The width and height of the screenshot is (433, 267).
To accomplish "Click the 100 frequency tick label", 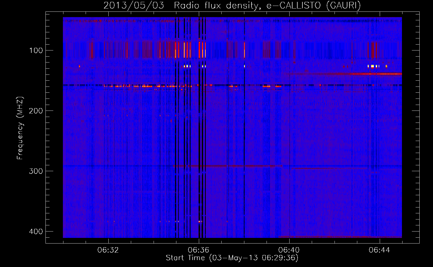I will pyautogui.click(x=36, y=50).
